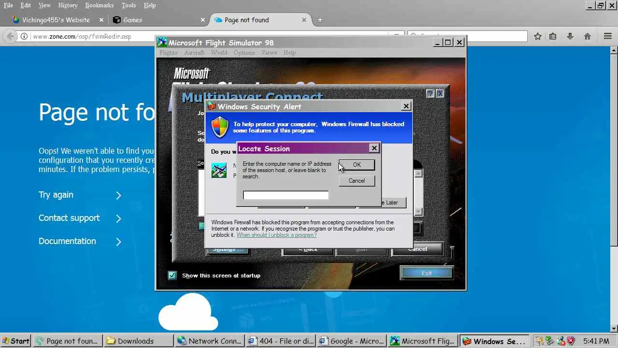The height and width of the screenshot is (348, 618).
Task: Close the Games browser tab
Action: click(203, 20)
